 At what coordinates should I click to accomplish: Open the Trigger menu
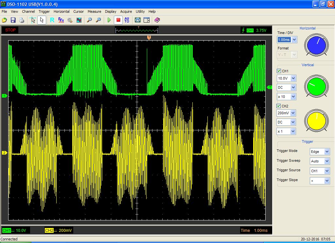click(x=44, y=11)
